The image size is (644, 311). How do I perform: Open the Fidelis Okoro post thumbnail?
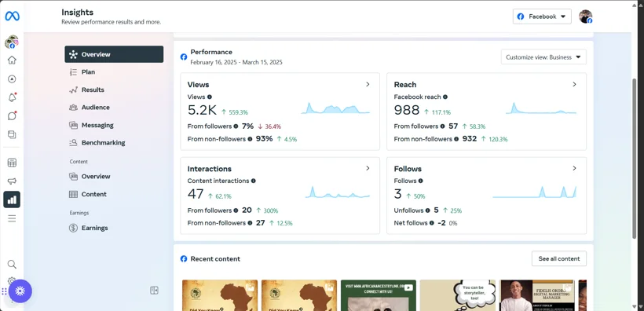pyautogui.click(x=537, y=295)
